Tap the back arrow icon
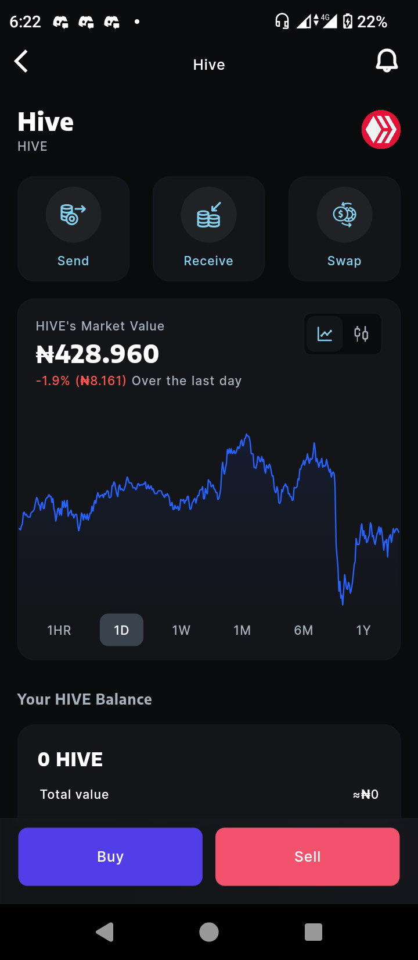Image resolution: width=418 pixels, height=960 pixels. coord(21,61)
